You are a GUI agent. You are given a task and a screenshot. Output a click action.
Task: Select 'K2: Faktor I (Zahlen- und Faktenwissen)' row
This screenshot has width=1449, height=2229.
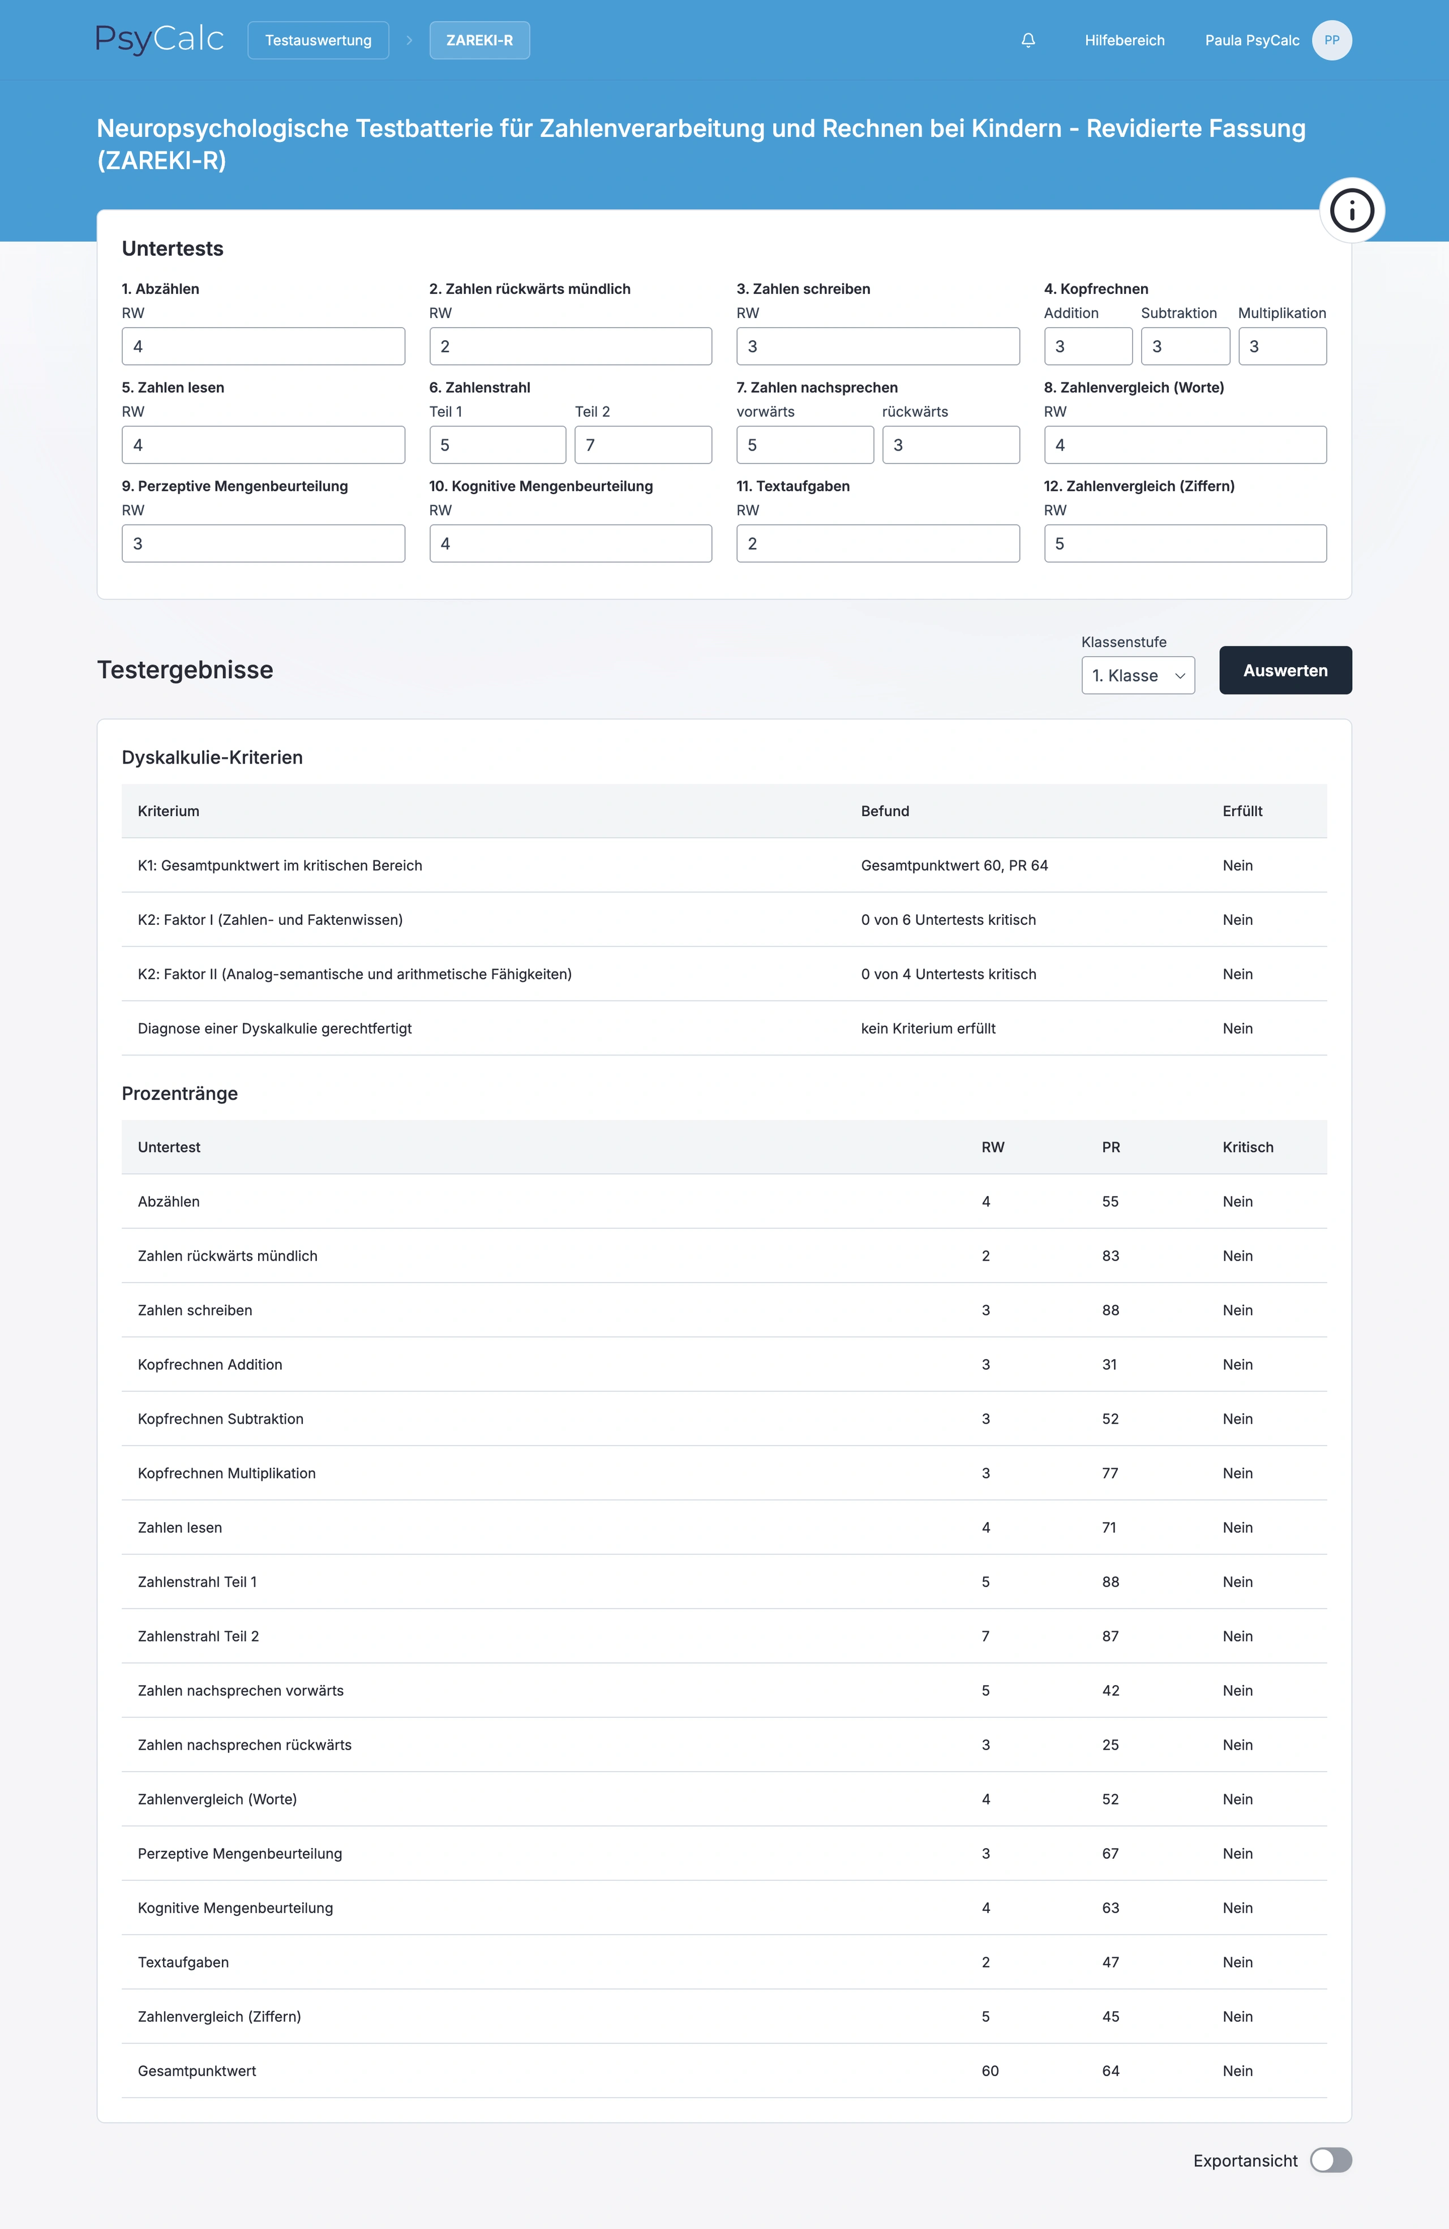point(724,920)
